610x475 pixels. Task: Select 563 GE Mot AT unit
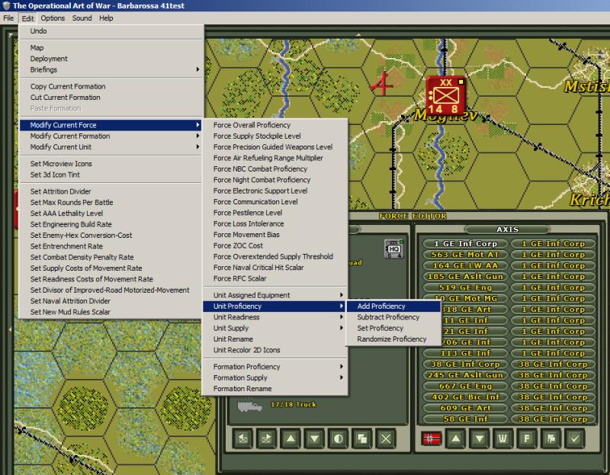click(465, 255)
